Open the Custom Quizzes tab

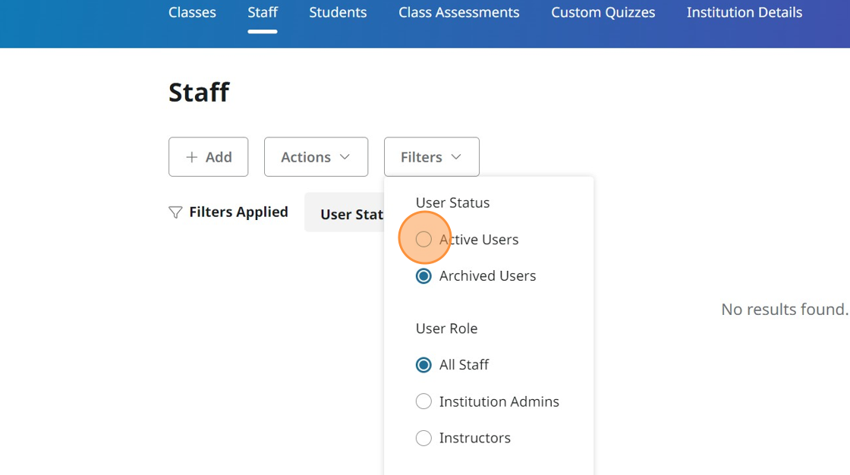point(603,13)
